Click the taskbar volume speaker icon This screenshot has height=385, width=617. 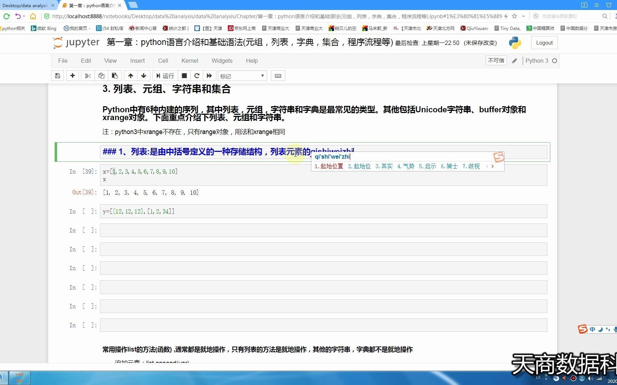(x=591, y=378)
